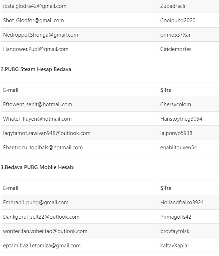Click the Nedroppol.Stronga@gmail.com email cell
The height and width of the screenshot is (256, 219).
click(41, 35)
